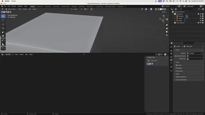The width and height of the screenshot is (205, 115).
Task: Click the zoom magnifier viewport gizmo
Action: [167, 25]
